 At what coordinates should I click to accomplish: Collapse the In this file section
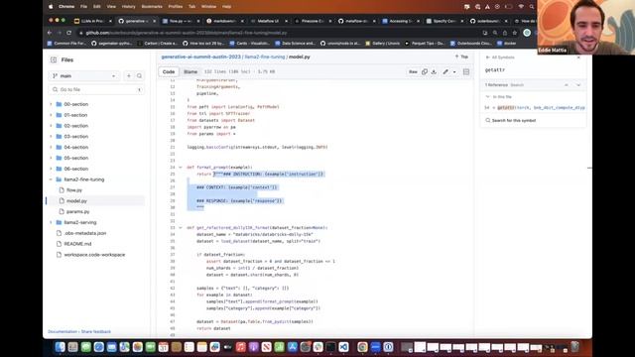487,97
